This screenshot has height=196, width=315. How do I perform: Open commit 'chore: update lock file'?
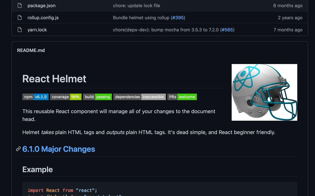pyautogui.click(x=136, y=5)
